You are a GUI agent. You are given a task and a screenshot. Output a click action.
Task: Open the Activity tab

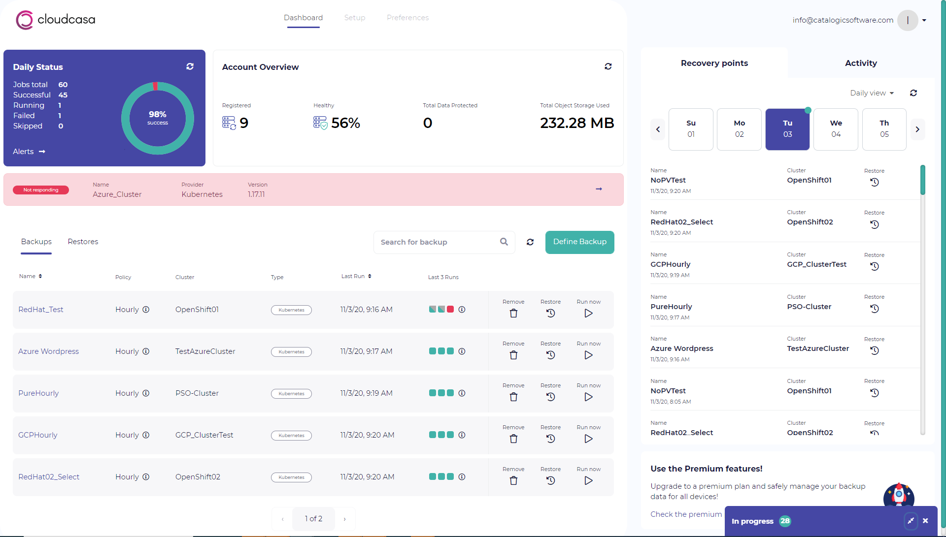tap(861, 63)
